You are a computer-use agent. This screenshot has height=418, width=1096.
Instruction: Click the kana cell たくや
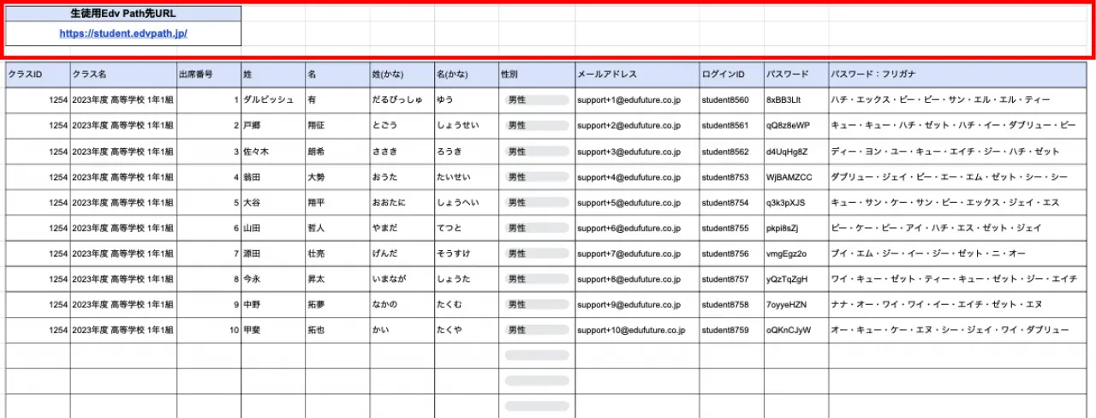click(x=466, y=330)
